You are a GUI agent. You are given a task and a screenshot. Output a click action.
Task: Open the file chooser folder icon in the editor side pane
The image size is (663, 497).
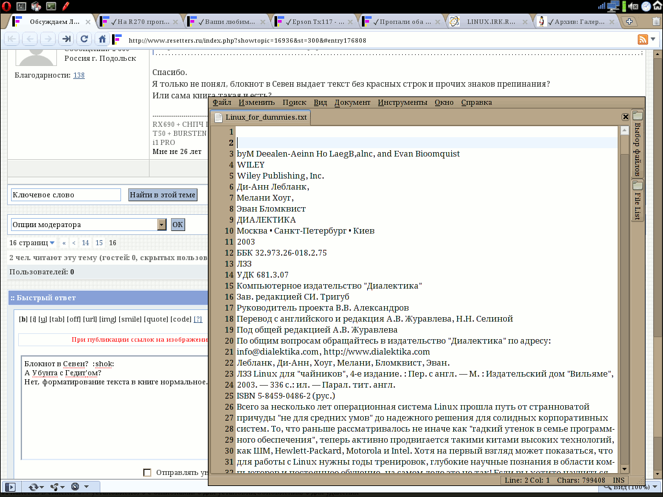coord(637,115)
